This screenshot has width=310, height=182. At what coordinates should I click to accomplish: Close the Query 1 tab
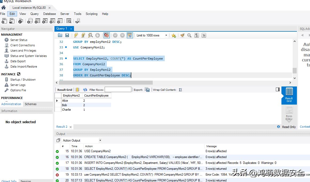71,29
